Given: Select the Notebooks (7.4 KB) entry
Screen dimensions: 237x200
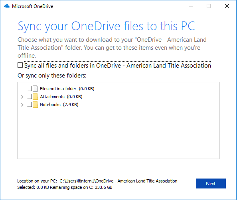Looking at the screenshot, I should pyautogui.click(x=59, y=105).
